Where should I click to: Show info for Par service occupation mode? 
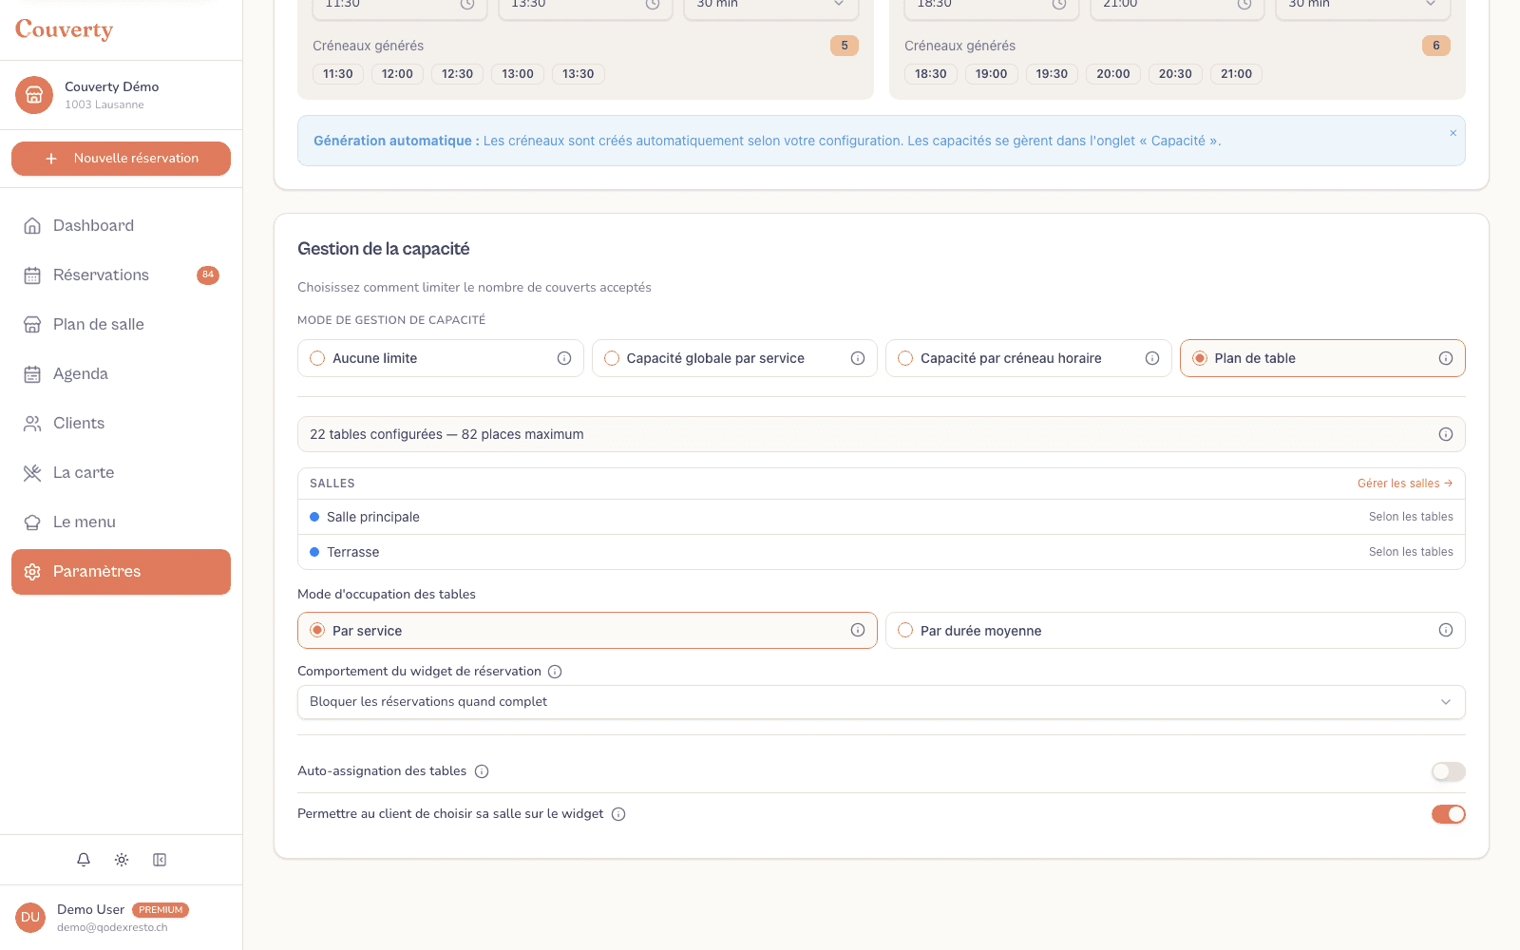(858, 630)
